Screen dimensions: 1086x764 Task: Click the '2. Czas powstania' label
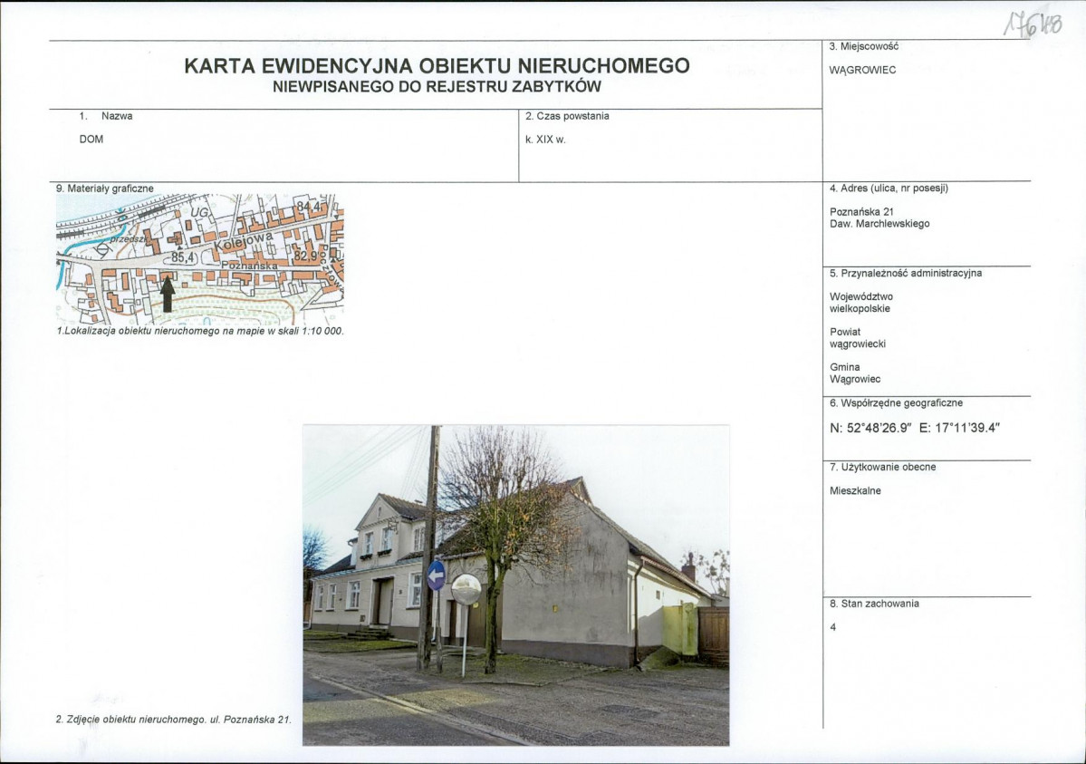tap(567, 117)
